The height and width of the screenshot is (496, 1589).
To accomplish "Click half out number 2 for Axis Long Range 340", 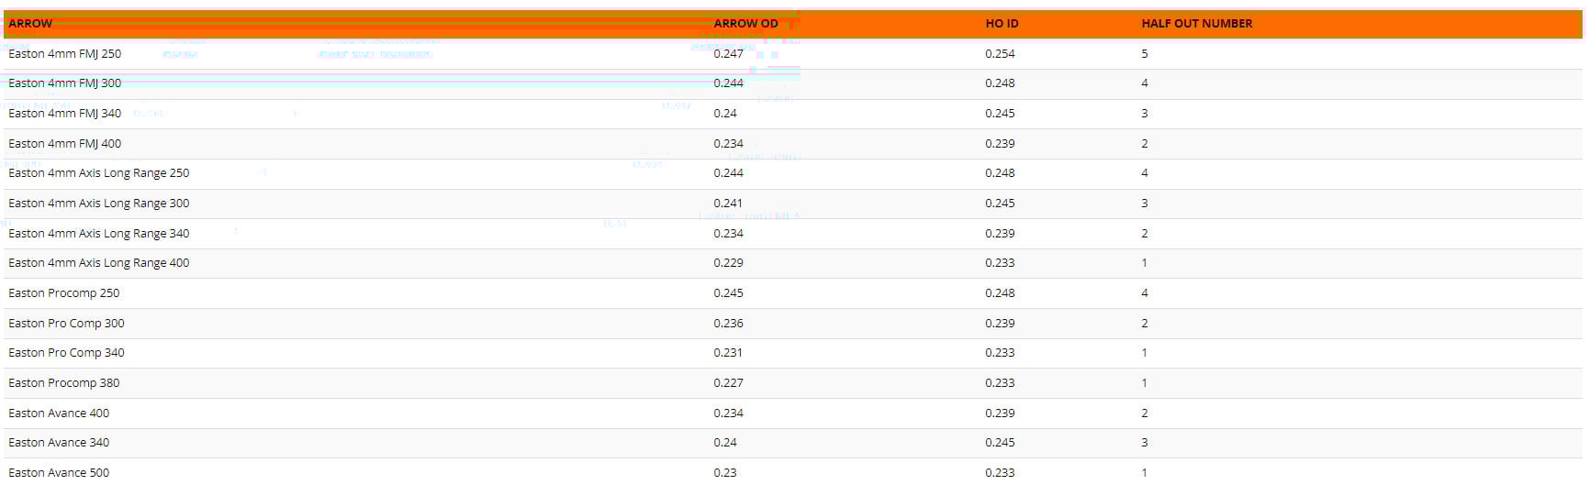I will [x=1145, y=234].
